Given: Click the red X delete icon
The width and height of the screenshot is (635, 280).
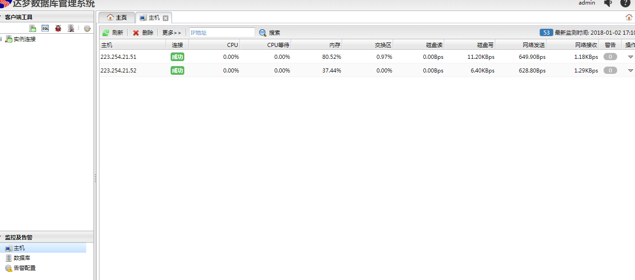Looking at the screenshot, I should click(136, 33).
